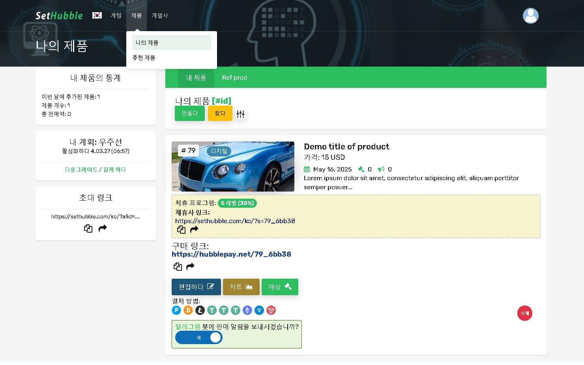Click the 5 레벨 (30%) affiliate badge

click(237, 203)
